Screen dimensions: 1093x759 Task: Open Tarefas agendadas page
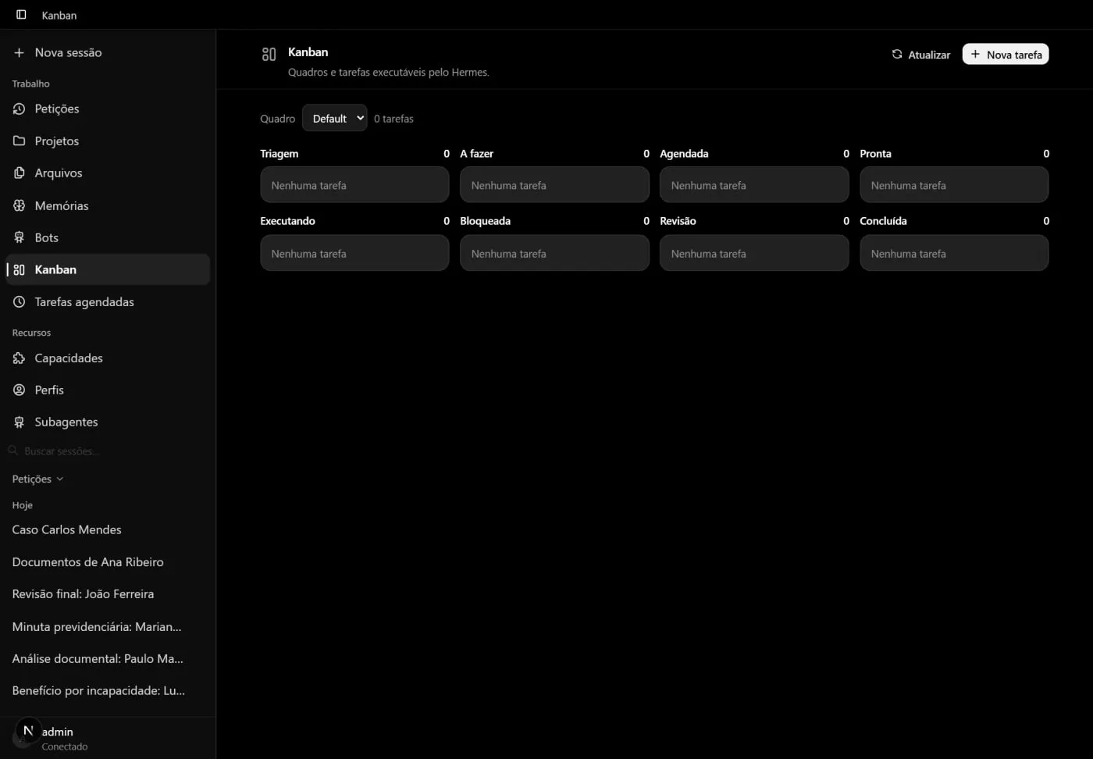point(108,301)
